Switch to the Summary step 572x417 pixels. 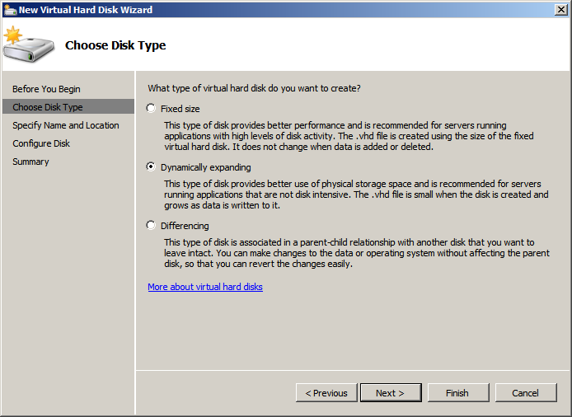point(30,162)
